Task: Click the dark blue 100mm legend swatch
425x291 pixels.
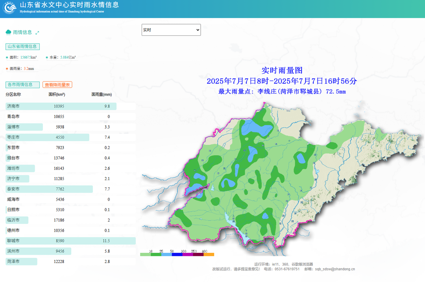Action: (x=177, y=255)
